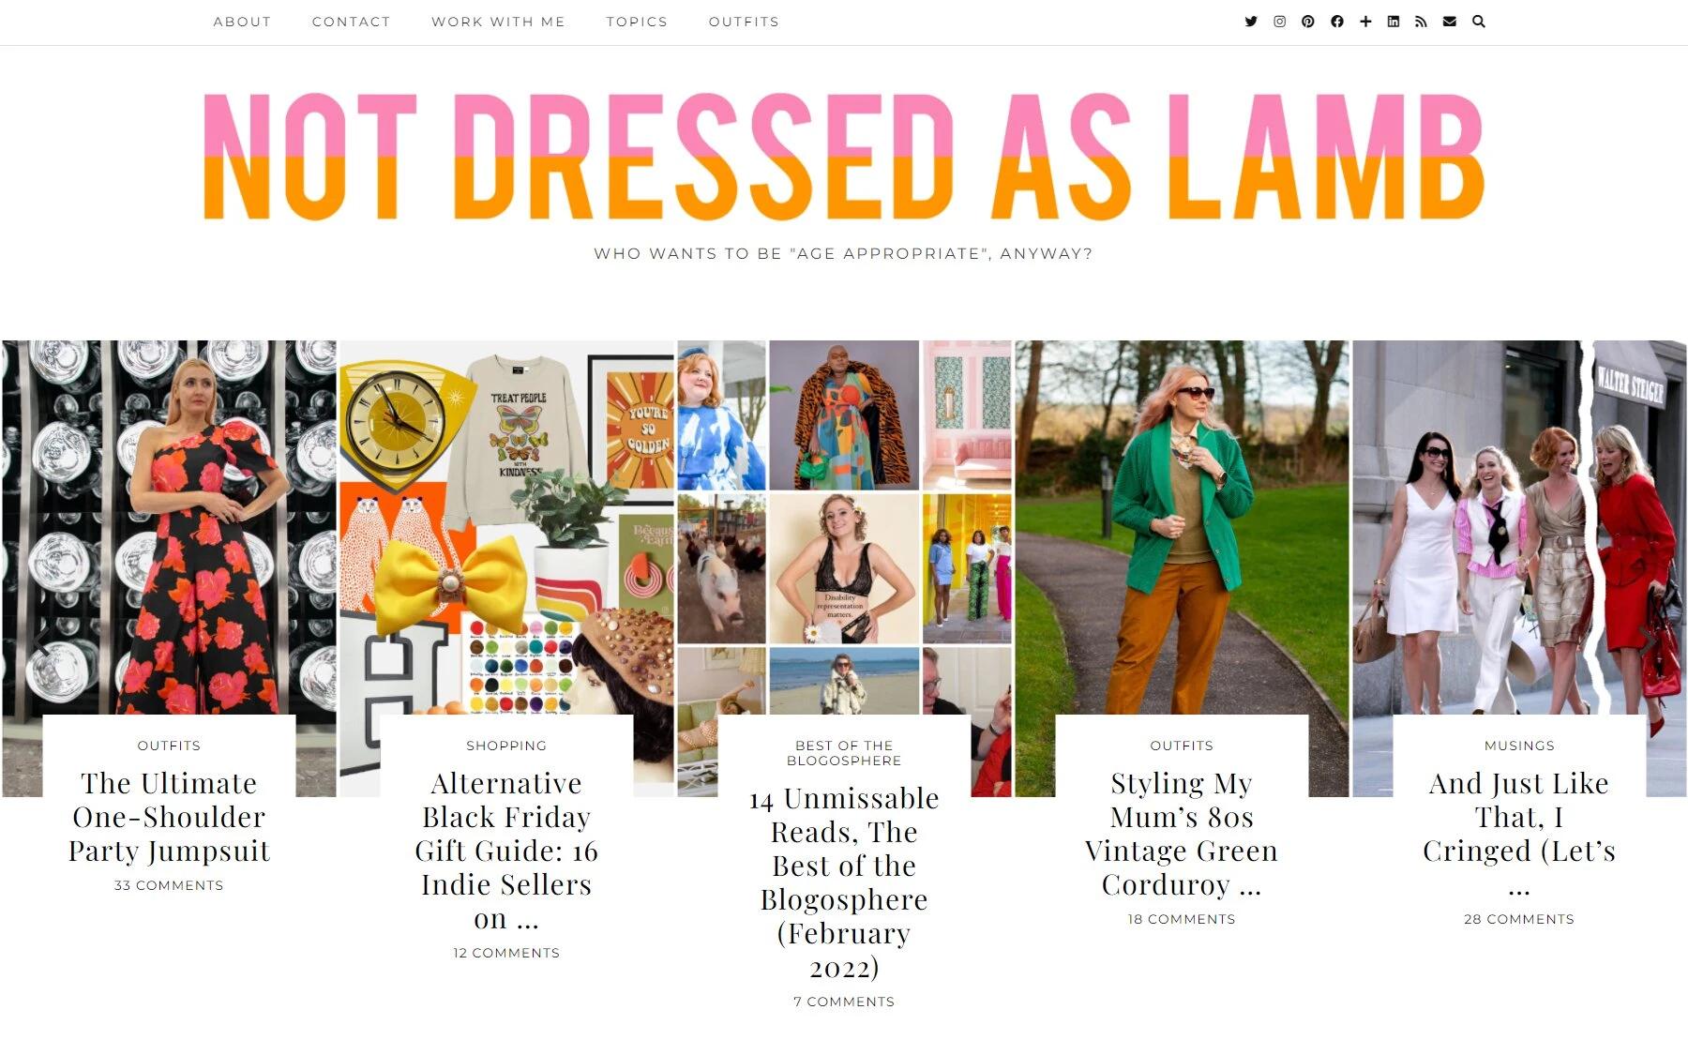Expand the Topics menu
The image size is (1688, 1055).
tap(637, 22)
